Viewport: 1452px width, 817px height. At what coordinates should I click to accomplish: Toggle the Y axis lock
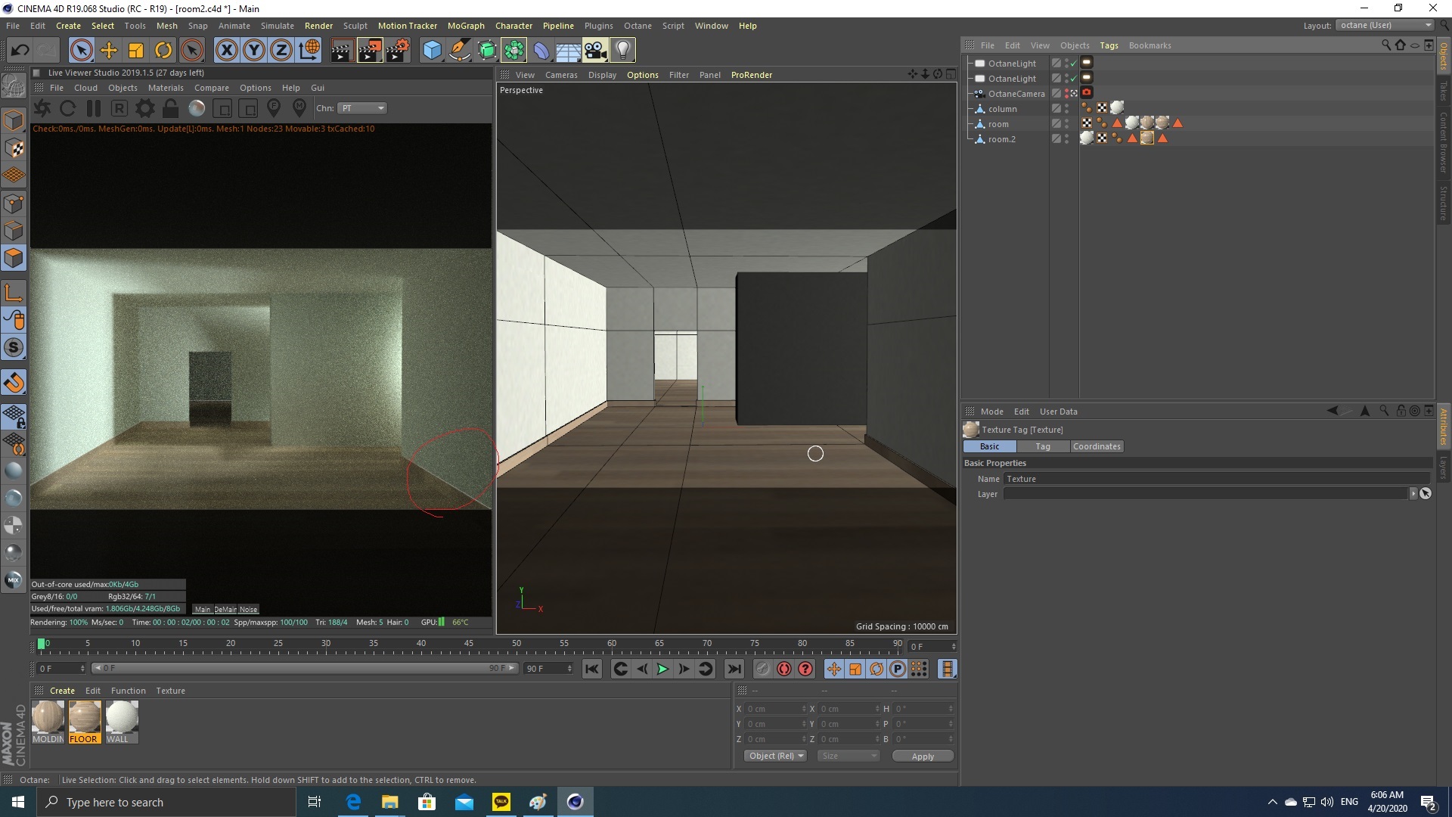point(254,51)
